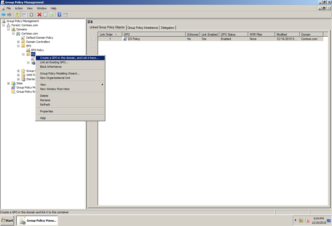Switch to the Group Policy Inheritance tab
This screenshot has width=332, height=226.
[143, 28]
